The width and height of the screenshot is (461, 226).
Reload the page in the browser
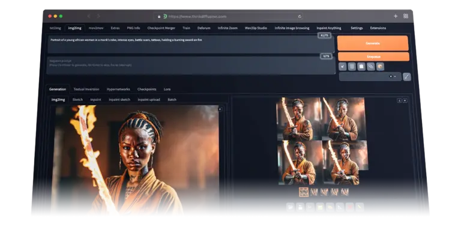(x=300, y=16)
